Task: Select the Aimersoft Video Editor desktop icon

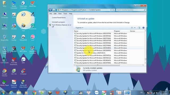Action: 23,84
